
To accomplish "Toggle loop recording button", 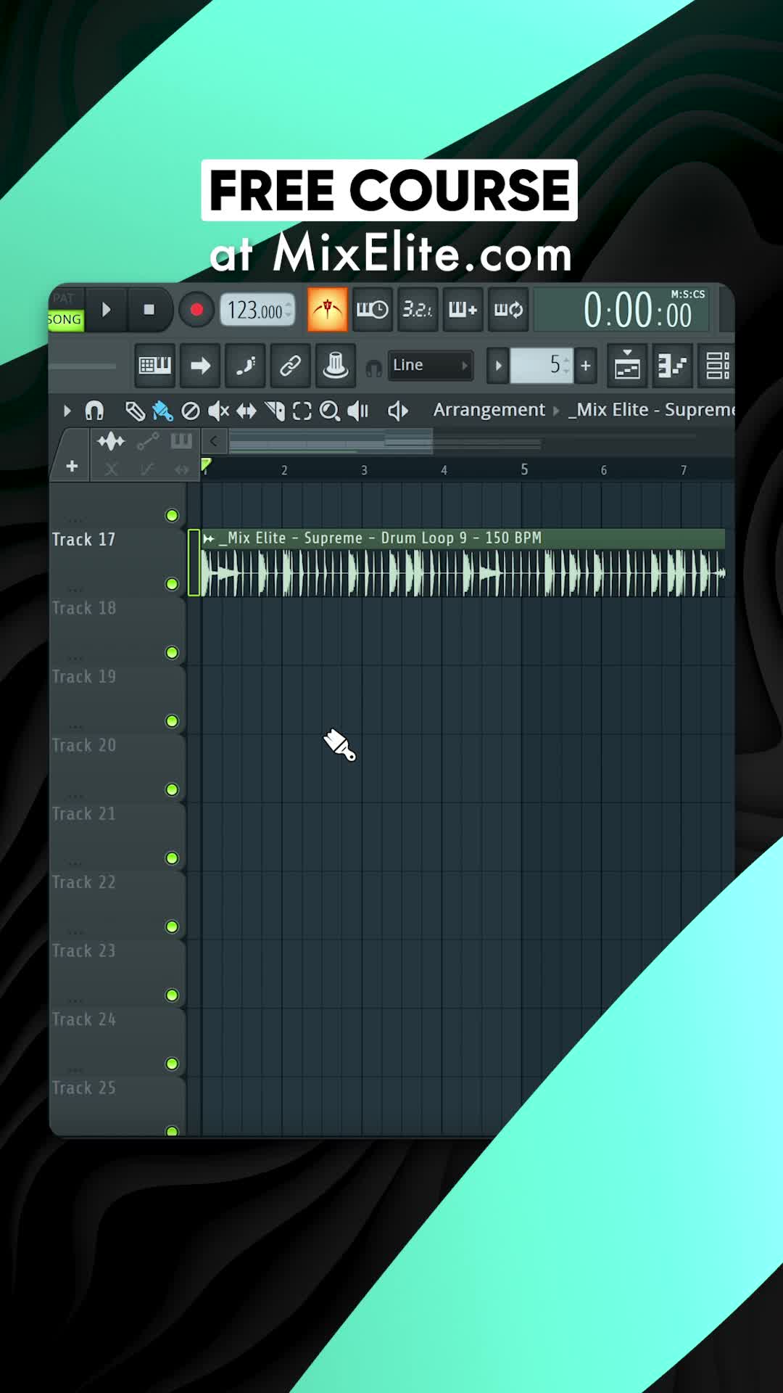I will point(507,310).
